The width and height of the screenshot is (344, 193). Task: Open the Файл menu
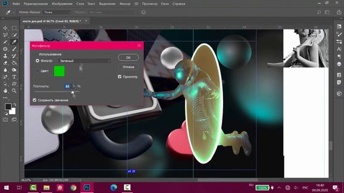click(16, 4)
